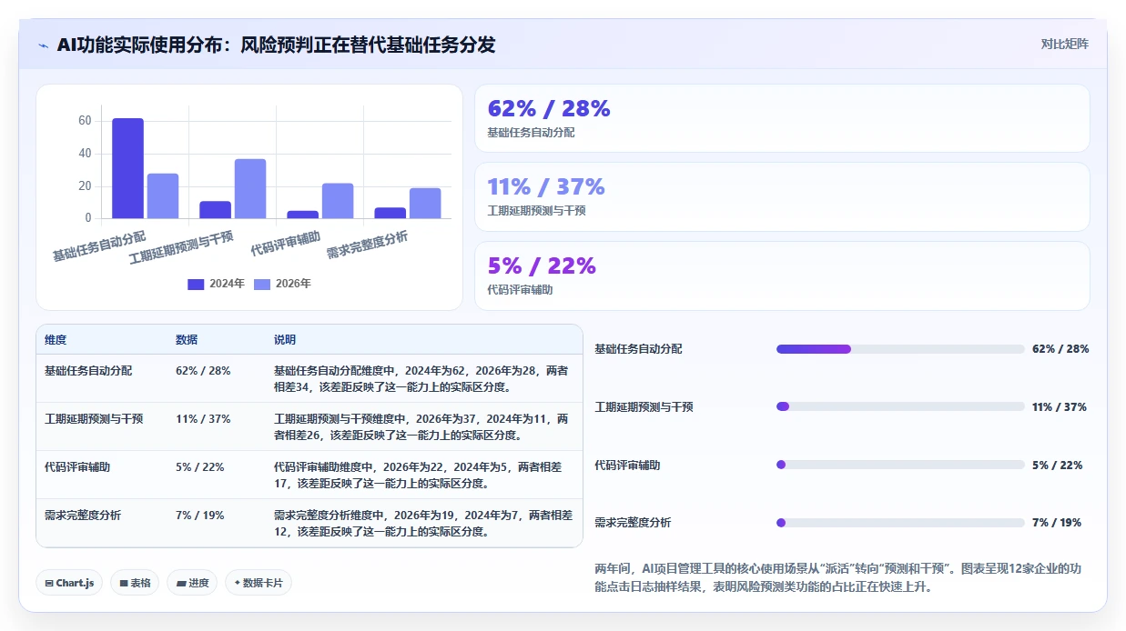Click the Chart.js tag chip
The height and width of the screenshot is (631, 1126).
(69, 583)
